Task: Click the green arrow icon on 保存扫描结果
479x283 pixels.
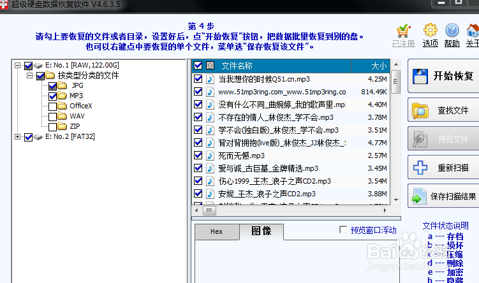Action: click(419, 196)
